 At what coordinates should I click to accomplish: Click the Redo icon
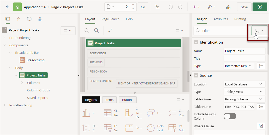pos(180,7)
